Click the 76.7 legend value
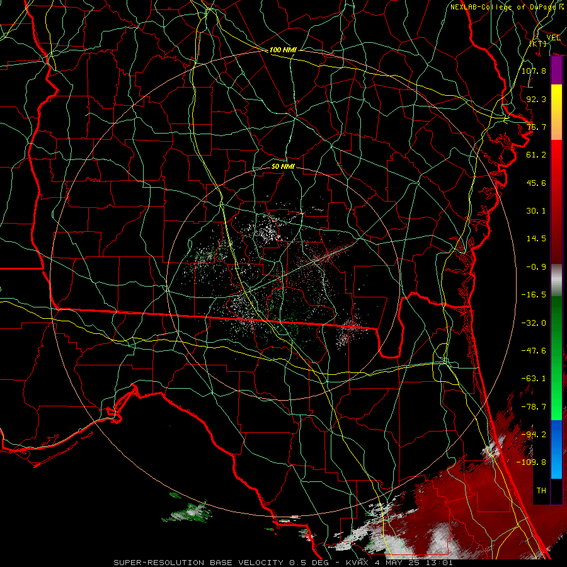 [x=536, y=127]
